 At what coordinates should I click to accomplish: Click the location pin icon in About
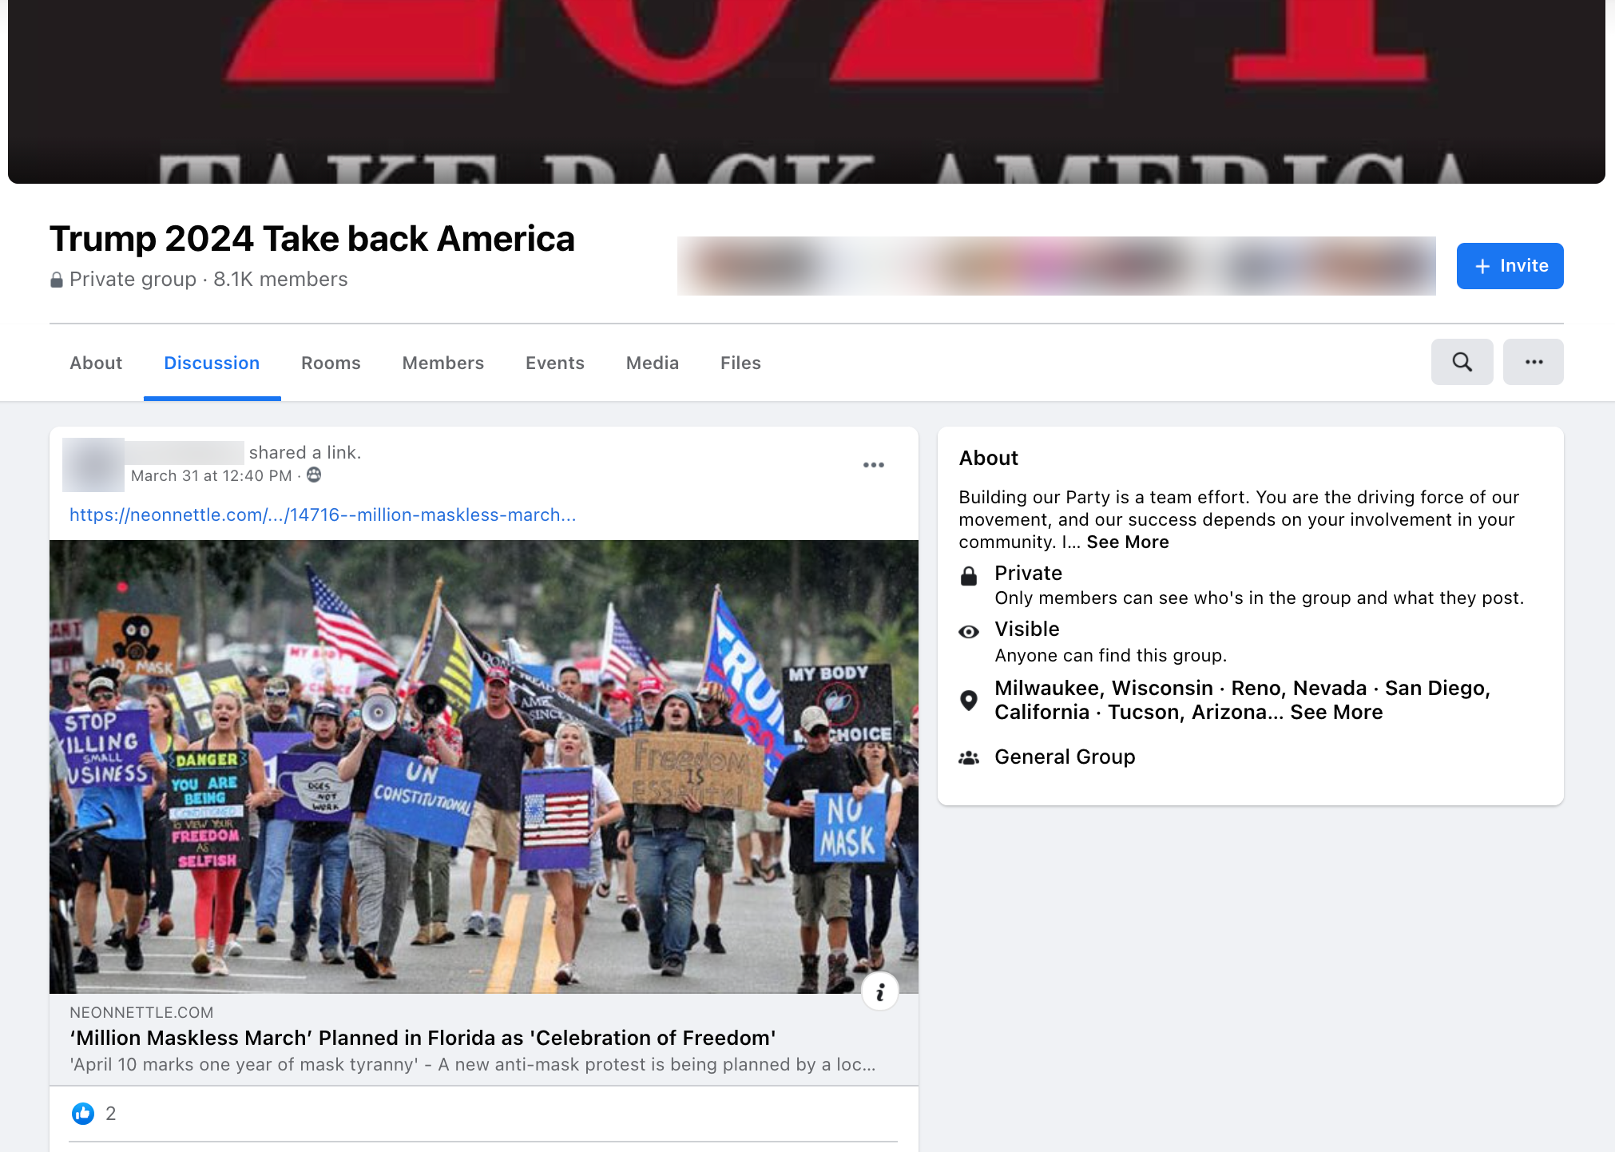[x=969, y=701]
